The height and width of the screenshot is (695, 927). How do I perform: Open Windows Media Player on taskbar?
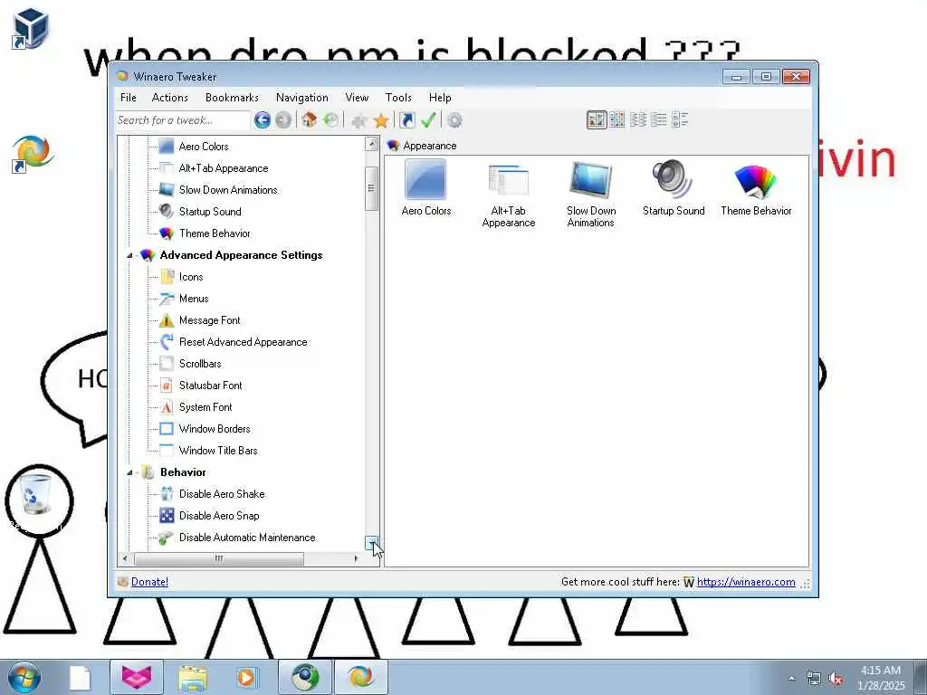pos(246,678)
